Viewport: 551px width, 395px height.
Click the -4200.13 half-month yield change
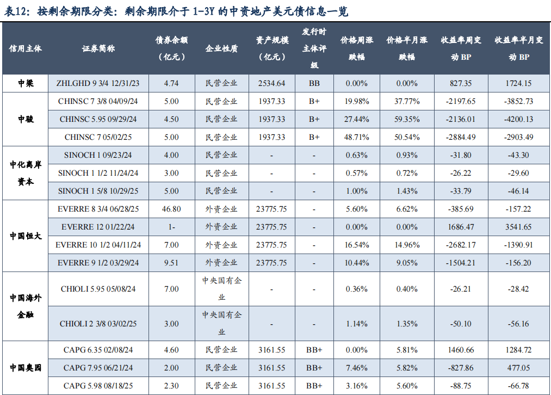(x=519, y=119)
